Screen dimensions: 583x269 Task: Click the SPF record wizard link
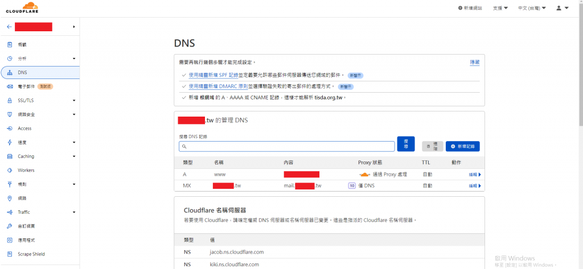pyautogui.click(x=214, y=75)
